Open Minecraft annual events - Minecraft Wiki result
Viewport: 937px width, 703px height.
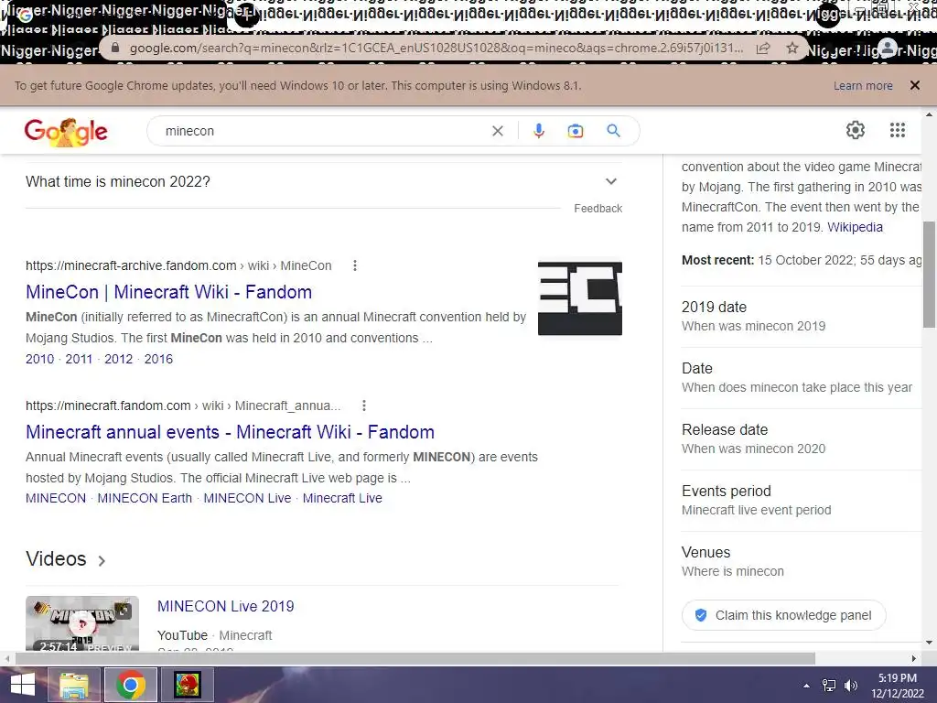(230, 432)
